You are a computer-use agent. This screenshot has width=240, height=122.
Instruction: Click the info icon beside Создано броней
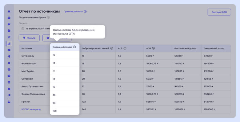point(74,47)
